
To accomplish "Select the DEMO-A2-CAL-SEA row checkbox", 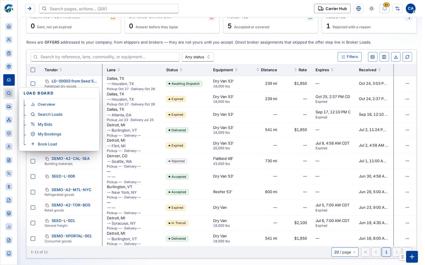I will 33,161.
